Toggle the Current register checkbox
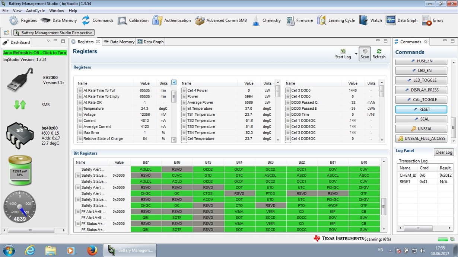The width and height of the screenshot is (458, 257). (80, 121)
